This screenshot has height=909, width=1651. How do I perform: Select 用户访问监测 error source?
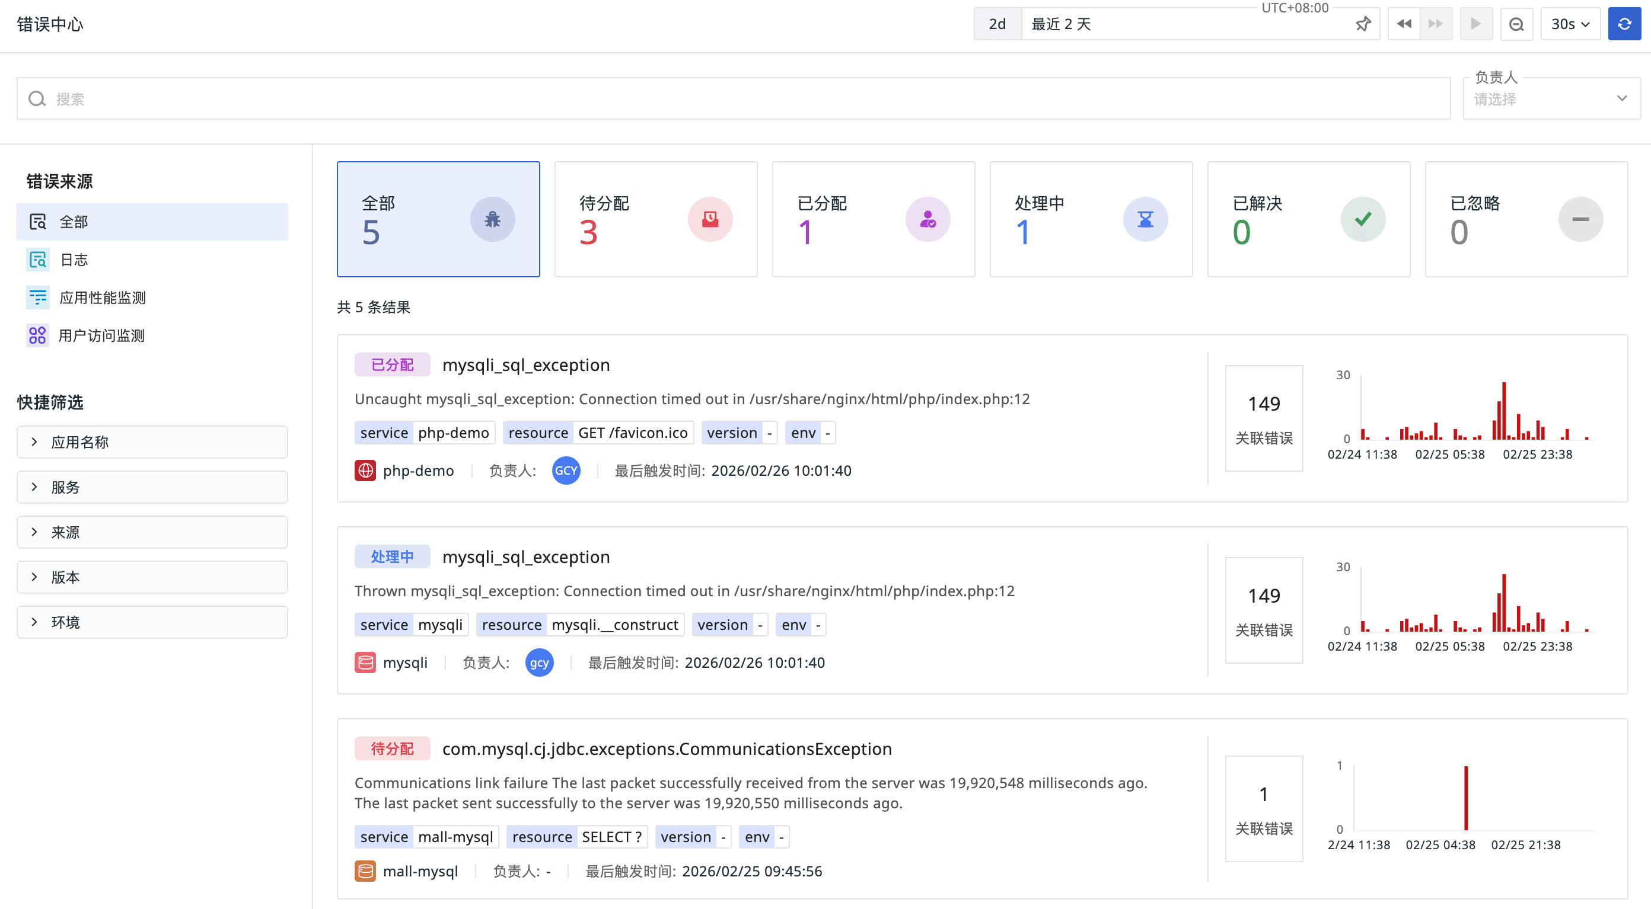pos(101,335)
